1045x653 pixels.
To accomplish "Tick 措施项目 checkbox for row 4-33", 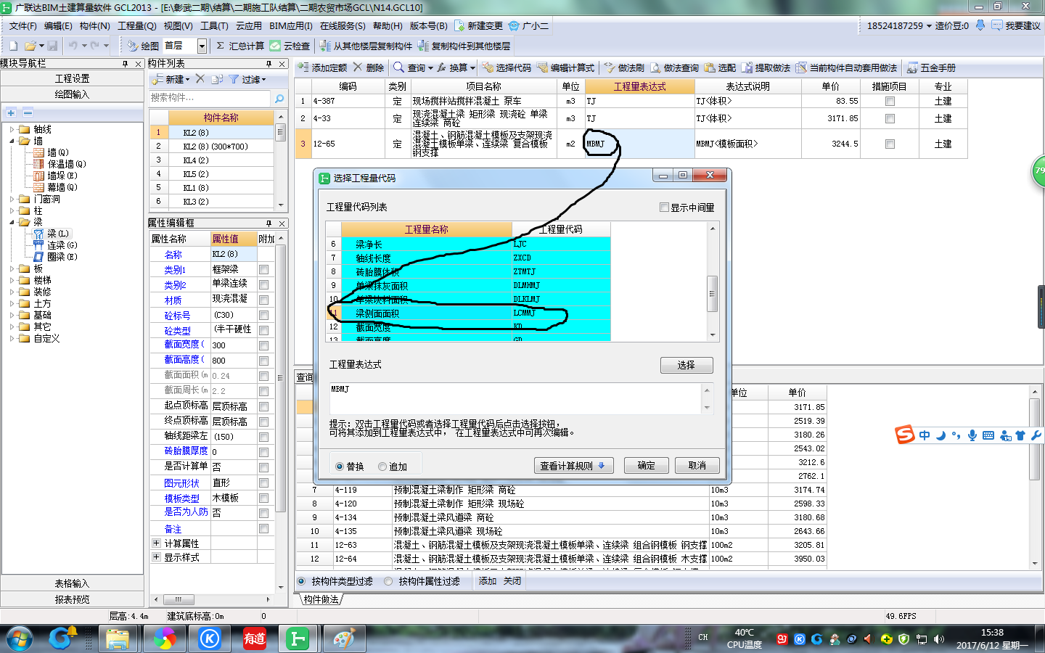I will [890, 118].
